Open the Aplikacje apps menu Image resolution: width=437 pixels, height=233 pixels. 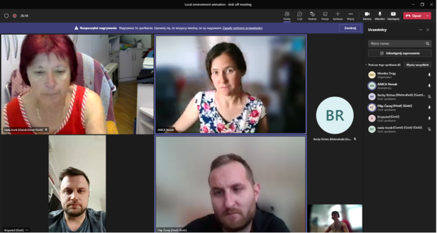[337, 14]
